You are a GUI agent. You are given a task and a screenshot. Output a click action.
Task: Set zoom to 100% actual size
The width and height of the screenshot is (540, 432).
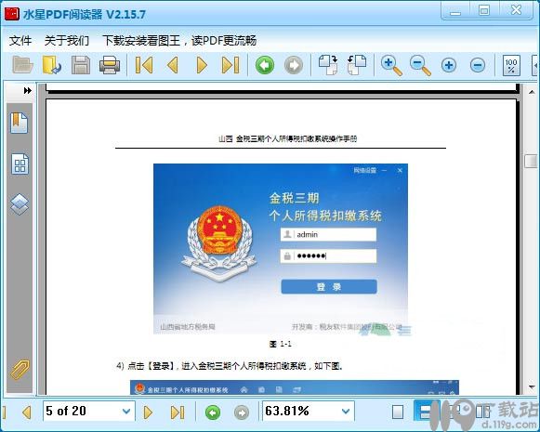(x=511, y=65)
